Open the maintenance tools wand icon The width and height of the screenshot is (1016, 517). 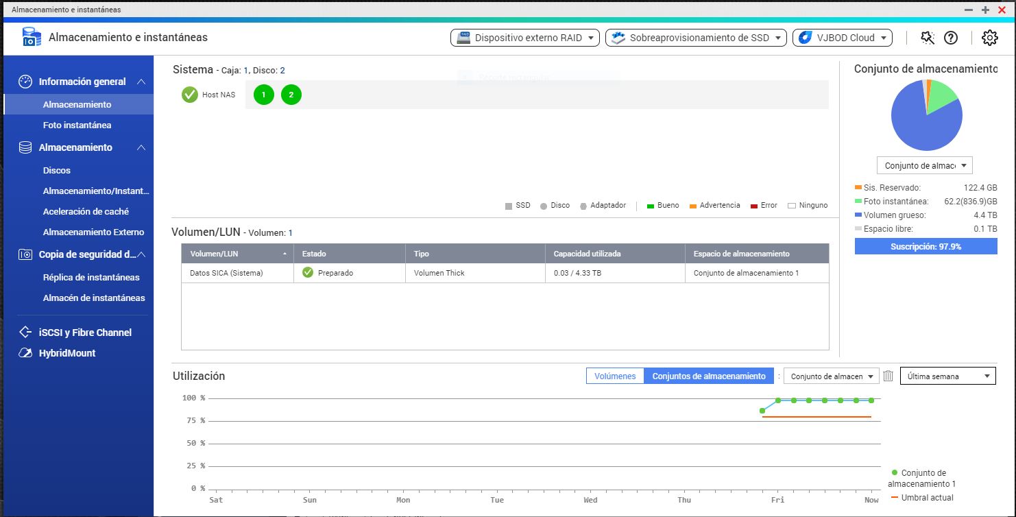[928, 38]
